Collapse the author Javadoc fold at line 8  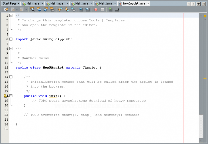click(11, 48)
